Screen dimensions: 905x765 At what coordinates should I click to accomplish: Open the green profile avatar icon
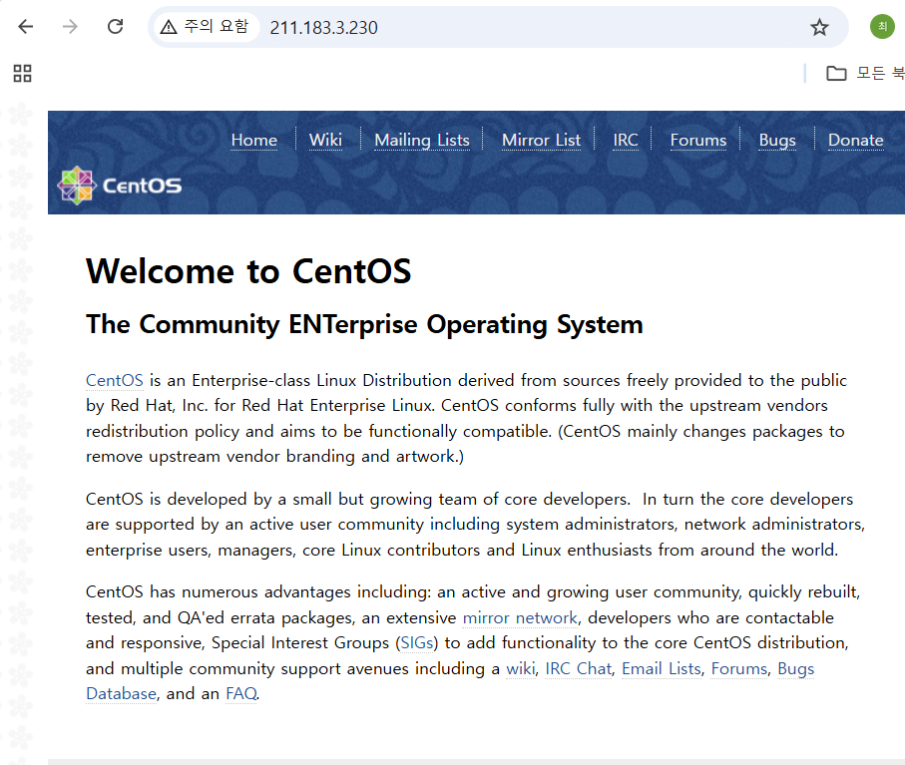pyautogui.click(x=882, y=27)
